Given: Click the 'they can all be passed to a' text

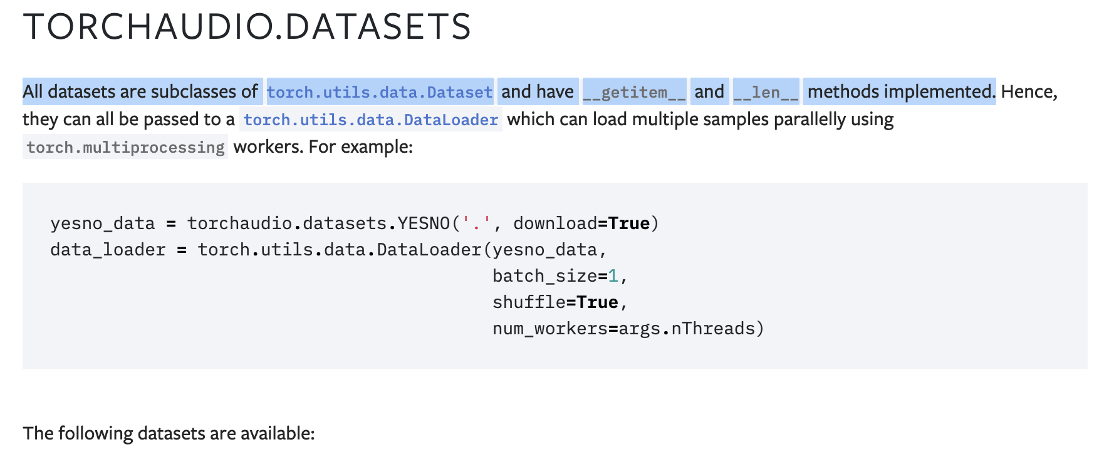Looking at the screenshot, I should [x=128, y=120].
